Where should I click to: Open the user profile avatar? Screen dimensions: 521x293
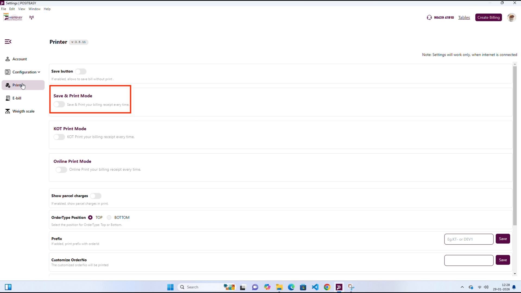(x=512, y=17)
